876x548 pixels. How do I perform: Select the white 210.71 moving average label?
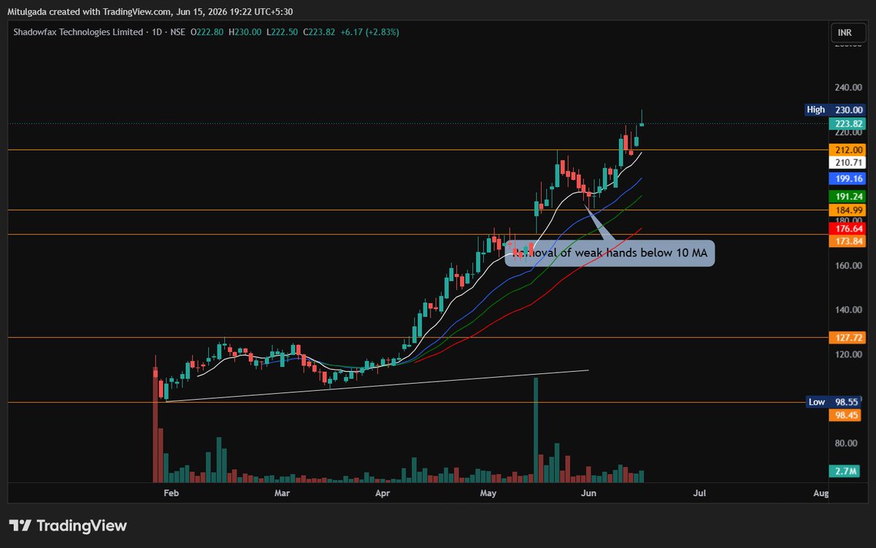[x=847, y=162]
